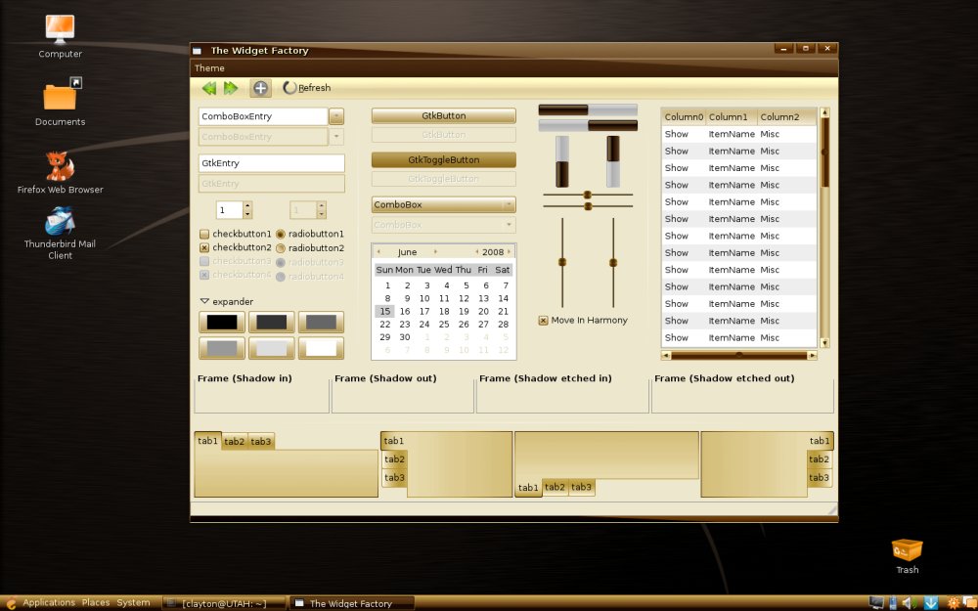Click the Column1 header in the list
The height and width of the screenshot is (611, 978).
(x=732, y=116)
